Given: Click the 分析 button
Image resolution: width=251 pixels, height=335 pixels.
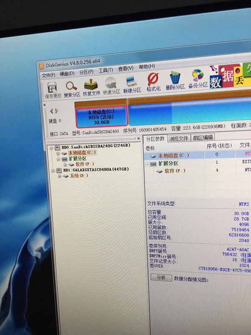Looking at the screenshot, I should point(161,278).
